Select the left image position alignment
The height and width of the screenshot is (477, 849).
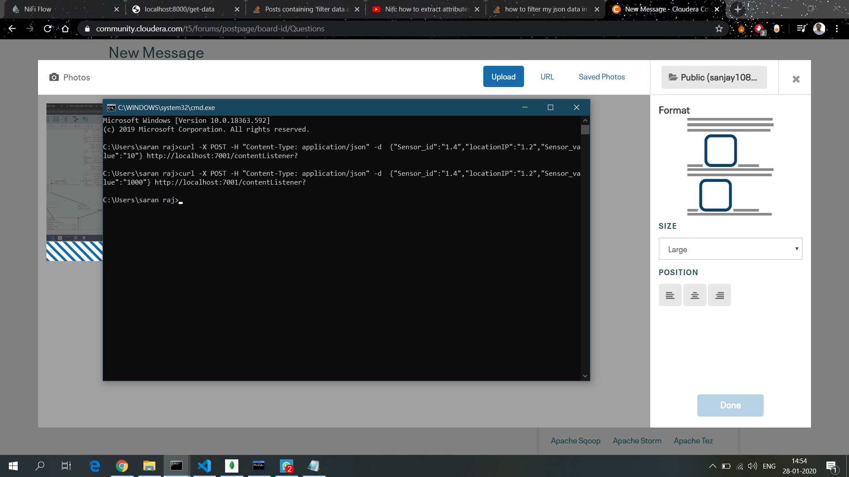(670, 295)
